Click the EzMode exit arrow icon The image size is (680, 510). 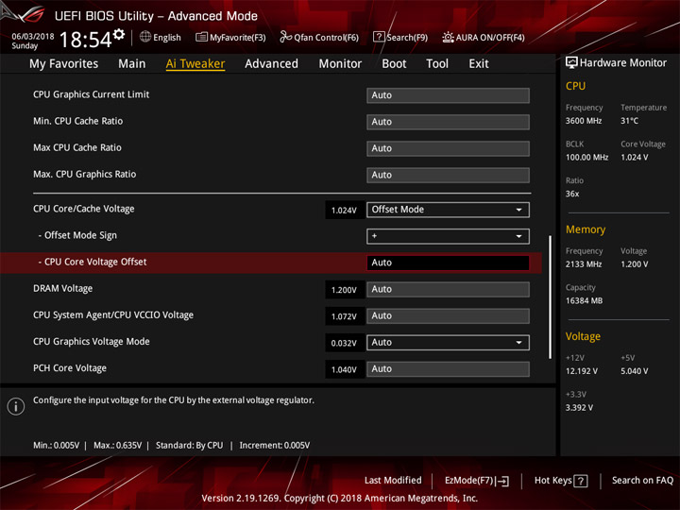(x=503, y=481)
